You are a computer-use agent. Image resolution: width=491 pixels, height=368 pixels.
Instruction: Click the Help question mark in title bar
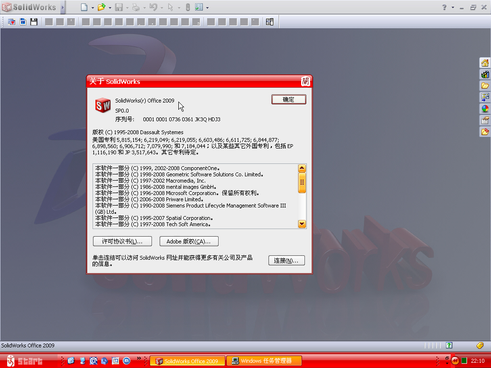coord(444,7)
